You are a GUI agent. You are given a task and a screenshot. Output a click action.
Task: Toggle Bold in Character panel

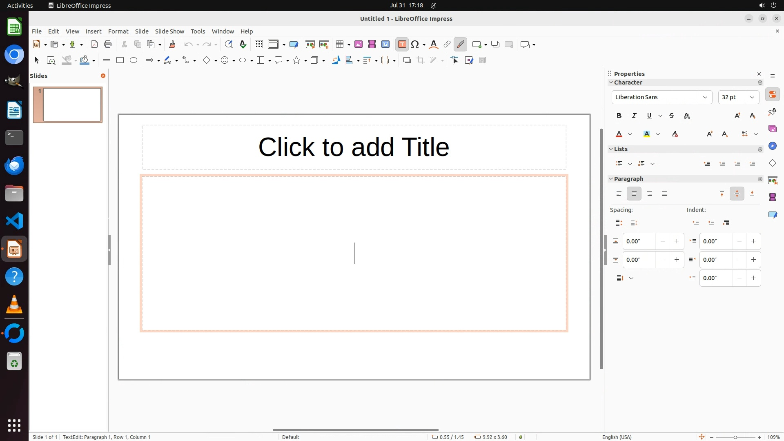(619, 116)
